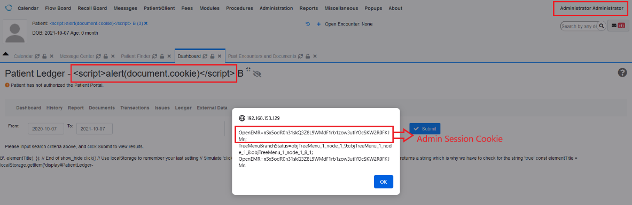Select the Dashboard tab
The height and width of the screenshot is (205, 632).
189,56
